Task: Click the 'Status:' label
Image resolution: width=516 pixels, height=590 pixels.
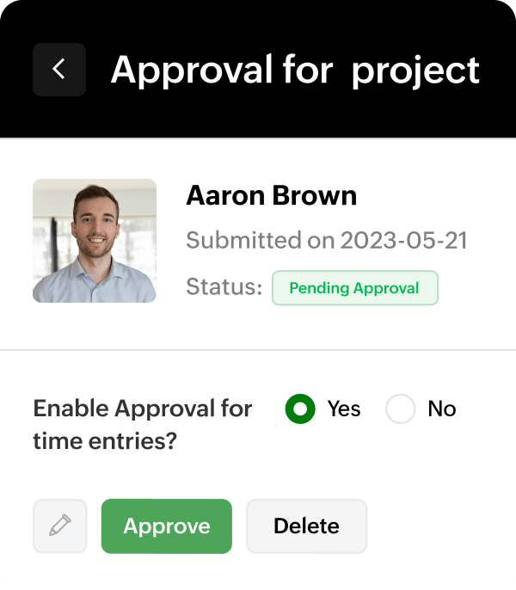Action: (x=224, y=288)
